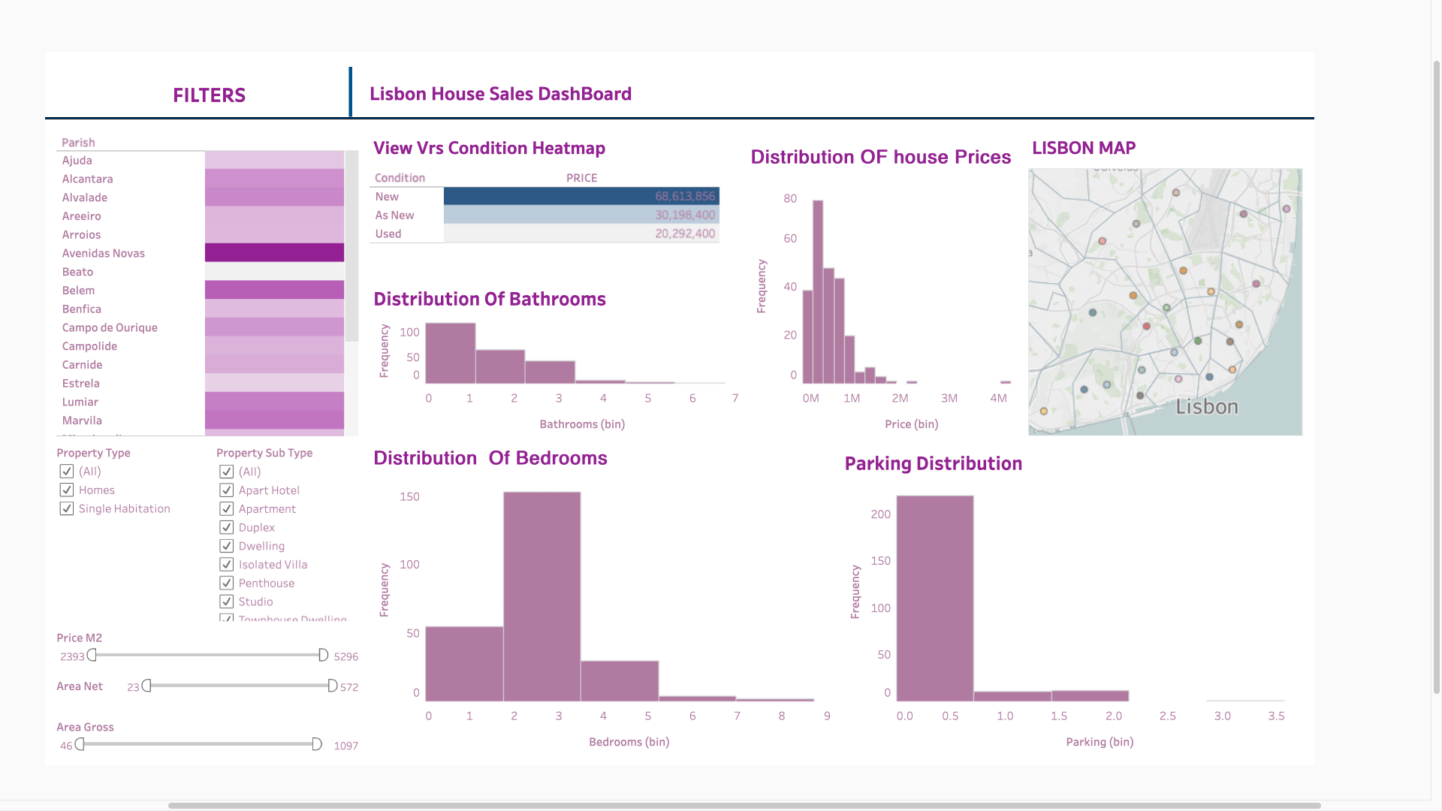Toggle the Penthouse checkbox
Screen dimensions: 1442x811
coord(226,583)
